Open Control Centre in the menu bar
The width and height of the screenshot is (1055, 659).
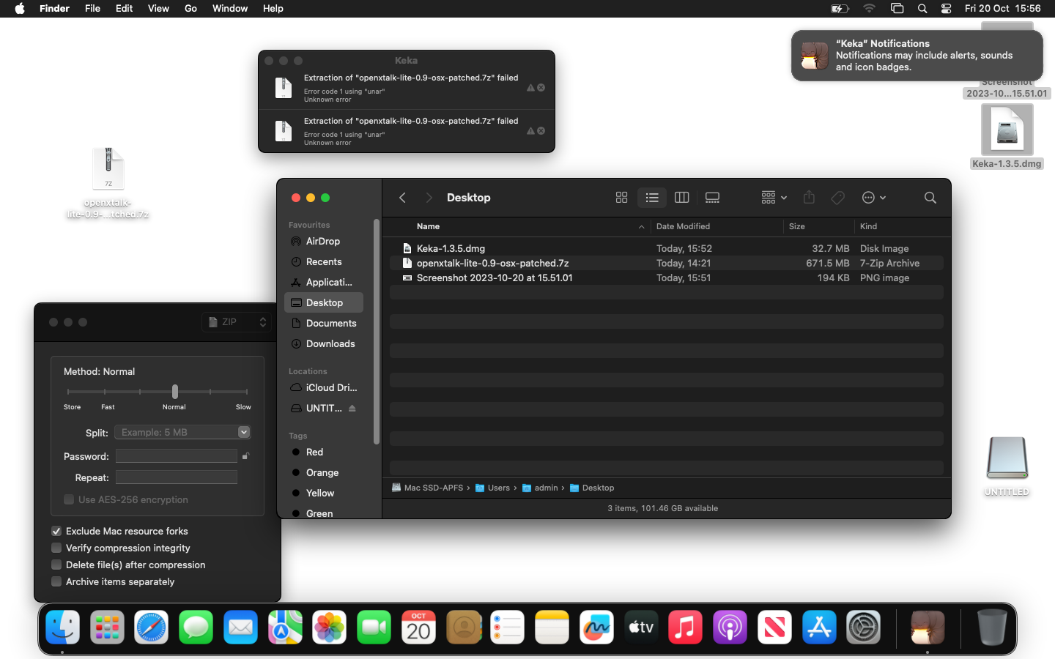click(947, 9)
